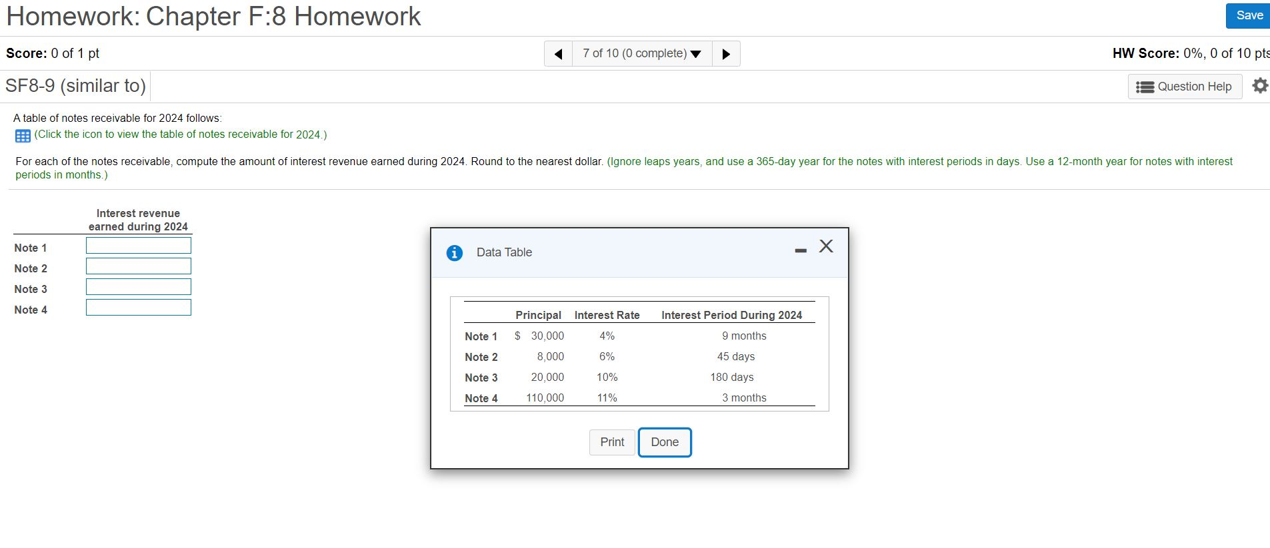Click the 4% interest rate cell
The width and height of the screenshot is (1270, 548).
[x=607, y=336]
